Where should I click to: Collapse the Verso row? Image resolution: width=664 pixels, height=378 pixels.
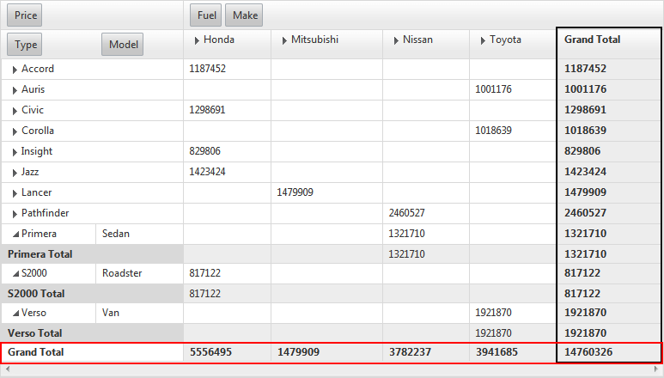[15, 314]
